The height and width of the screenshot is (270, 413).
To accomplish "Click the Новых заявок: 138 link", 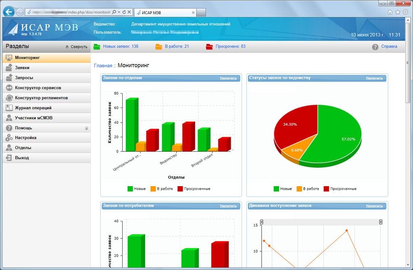I will pyautogui.click(x=121, y=46).
